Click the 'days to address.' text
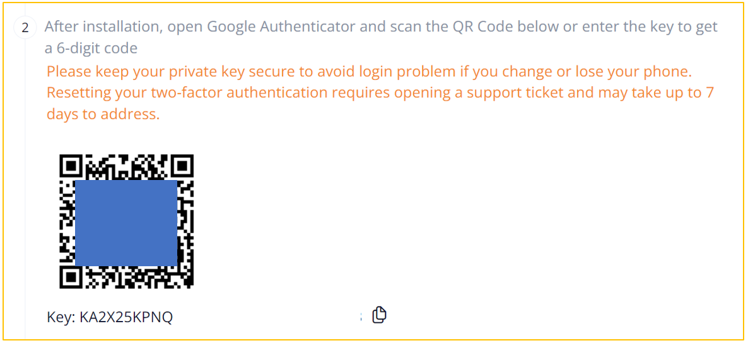748x343 pixels. click(x=103, y=114)
